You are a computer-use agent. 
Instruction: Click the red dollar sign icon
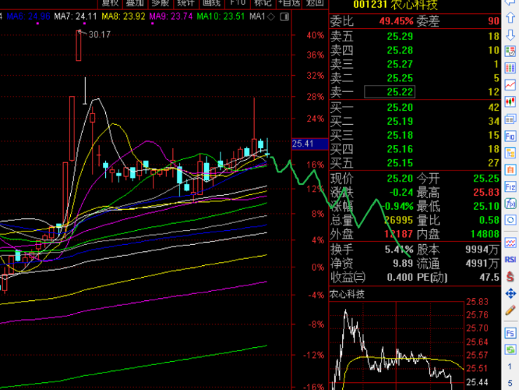point(510,276)
